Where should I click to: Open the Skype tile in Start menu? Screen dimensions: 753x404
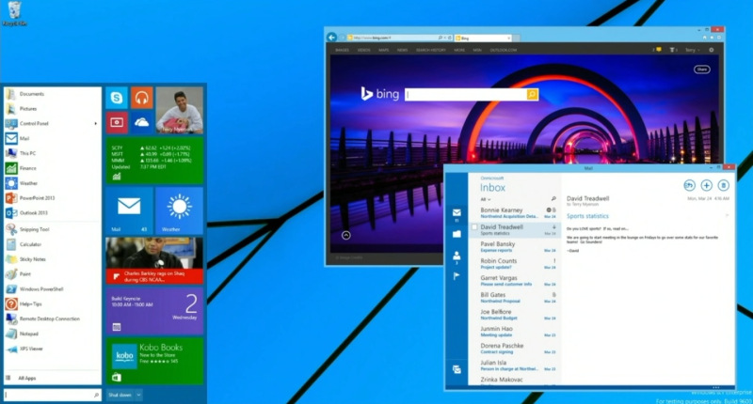click(x=117, y=98)
